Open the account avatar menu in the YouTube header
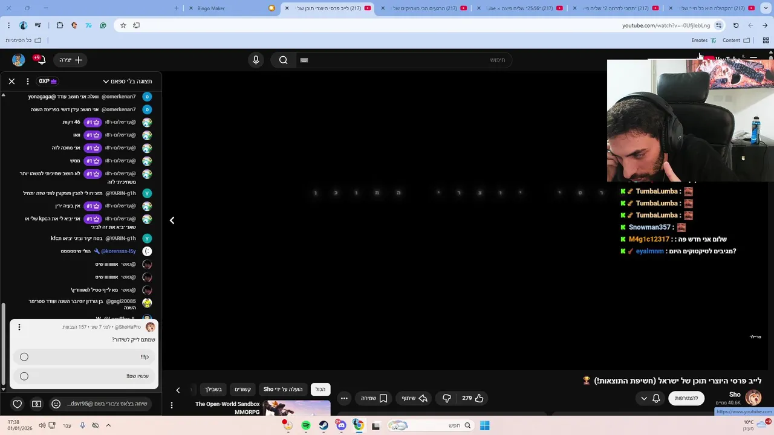The height and width of the screenshot is (435, 774). pos(18,60)
